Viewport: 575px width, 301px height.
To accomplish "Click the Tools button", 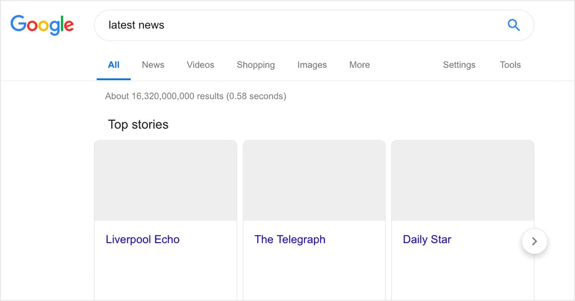I will point(510,65).
